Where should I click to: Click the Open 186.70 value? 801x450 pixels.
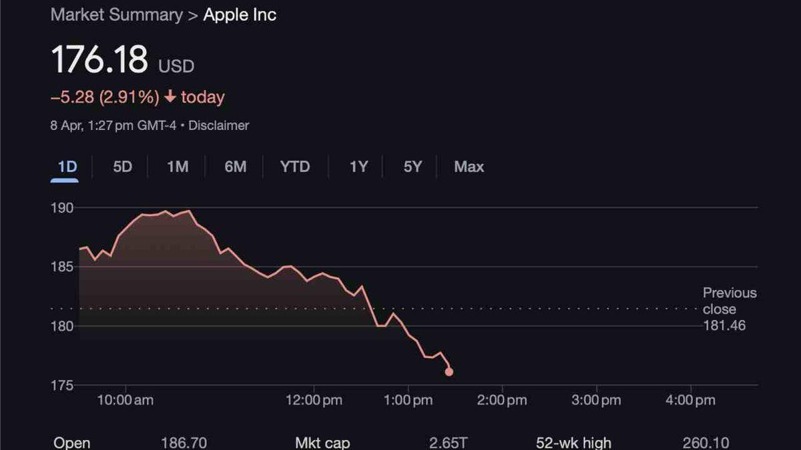[x=184, y=443]
